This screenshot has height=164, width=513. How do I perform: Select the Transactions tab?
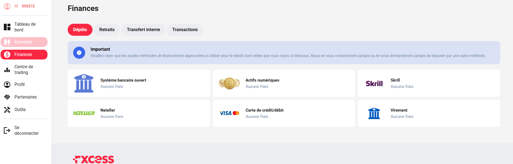click(x=185, y=30)
